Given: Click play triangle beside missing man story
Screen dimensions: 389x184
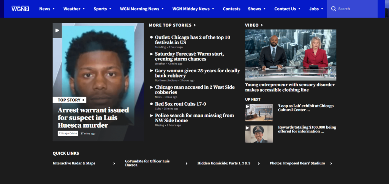Looking at the screenshot, I should 152,115.
